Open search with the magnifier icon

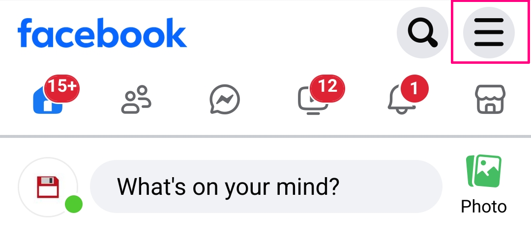tap(422, 32)
